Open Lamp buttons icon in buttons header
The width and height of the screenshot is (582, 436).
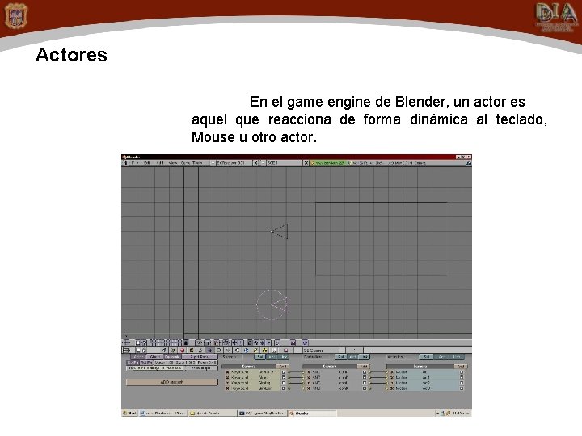173,350
